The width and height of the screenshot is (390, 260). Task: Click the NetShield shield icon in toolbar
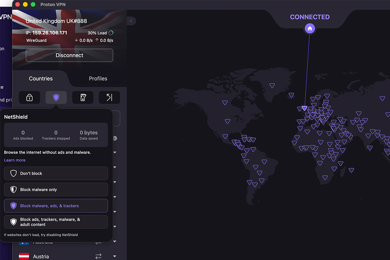pos(56,97)
